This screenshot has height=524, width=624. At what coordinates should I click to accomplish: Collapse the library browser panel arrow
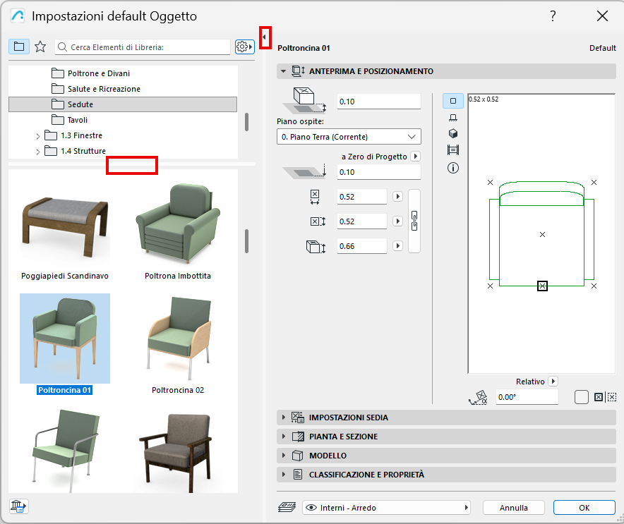click(x=265, y=37)
